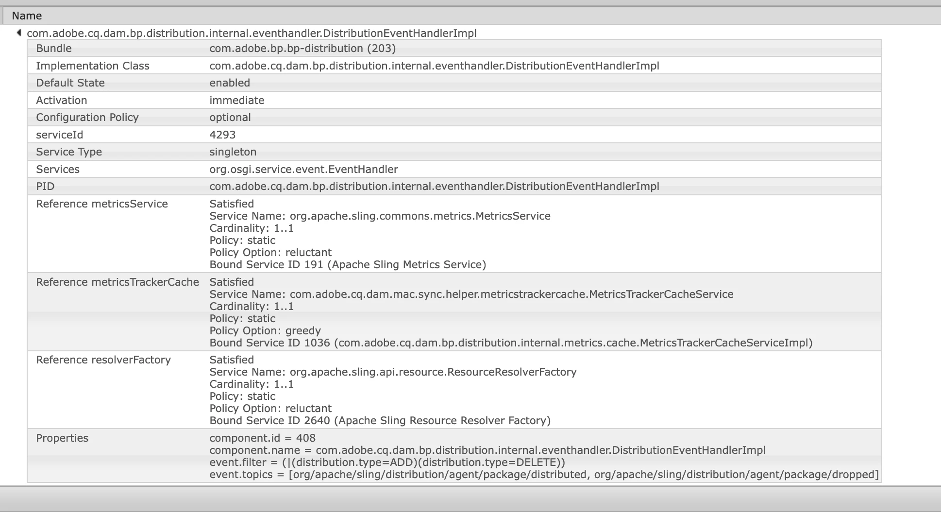Select the Activation immediate value

tap(237, 101)
